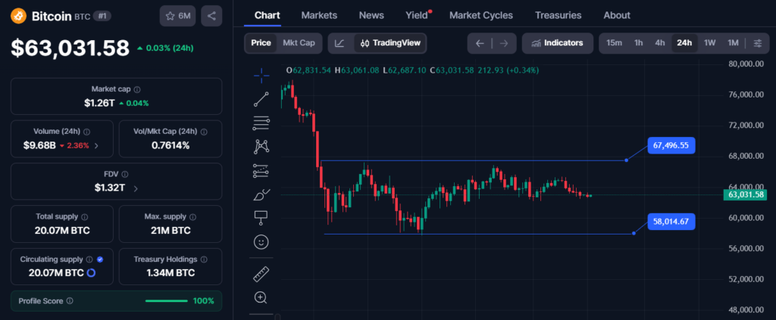
Task: Select the 1M timeframe
Action: coord(733,43)
